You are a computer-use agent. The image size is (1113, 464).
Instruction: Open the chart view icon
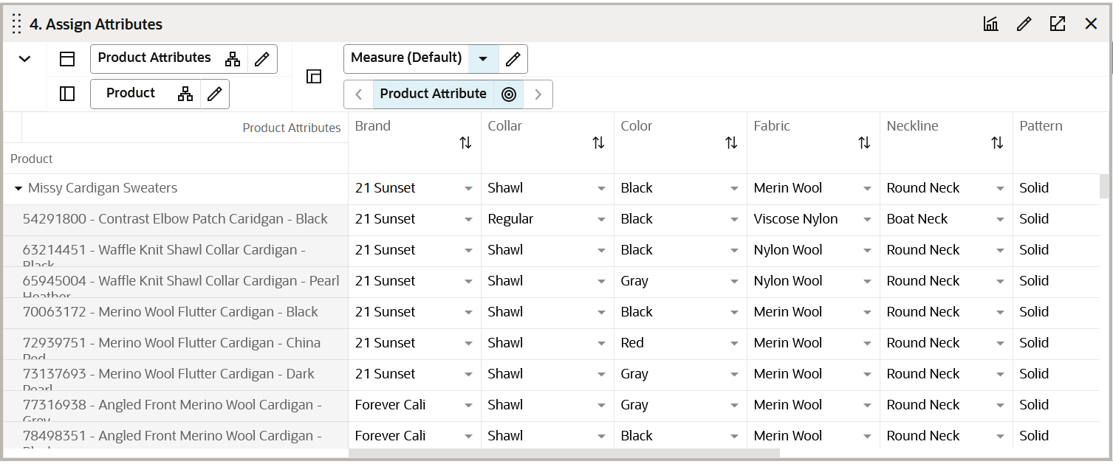click(x=990, y=24)
